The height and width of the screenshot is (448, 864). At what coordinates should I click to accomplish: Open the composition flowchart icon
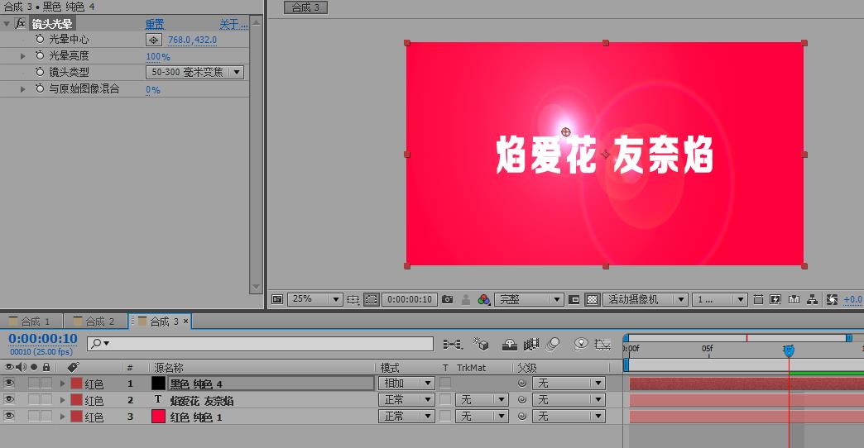(x=812, y=299)
